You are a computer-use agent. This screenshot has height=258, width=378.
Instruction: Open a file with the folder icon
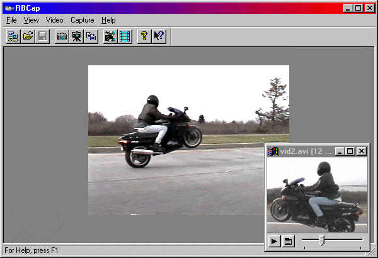click(28, 36)
